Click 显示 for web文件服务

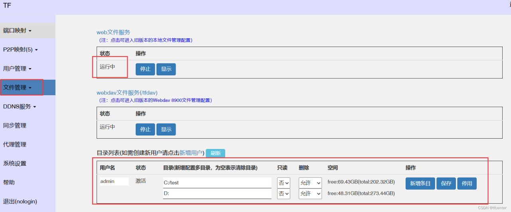point(166,69)
